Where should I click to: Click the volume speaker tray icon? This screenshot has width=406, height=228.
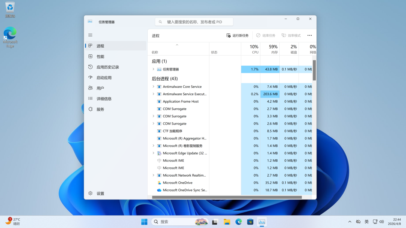coord(382,222)
